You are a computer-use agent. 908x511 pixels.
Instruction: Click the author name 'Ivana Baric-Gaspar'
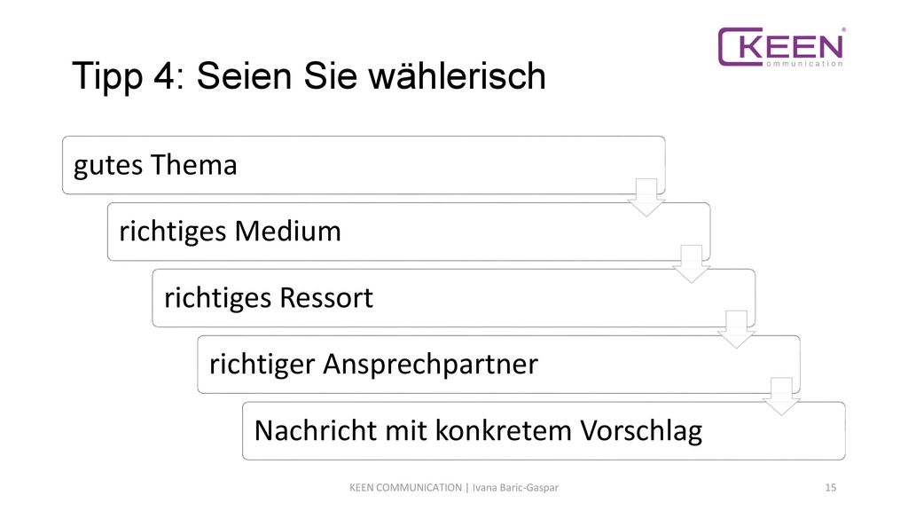click(x=515, y=488)
